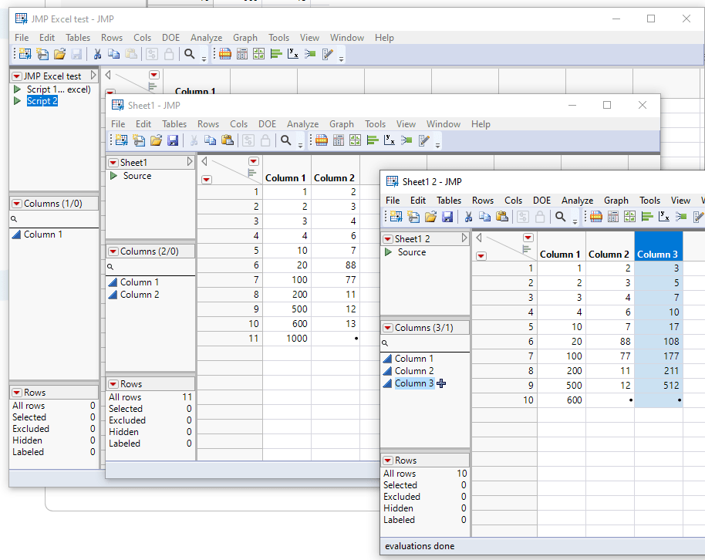Run Script 2 with its green arrow
Viewport: 705px width, 560px height.
coord(17,100)
